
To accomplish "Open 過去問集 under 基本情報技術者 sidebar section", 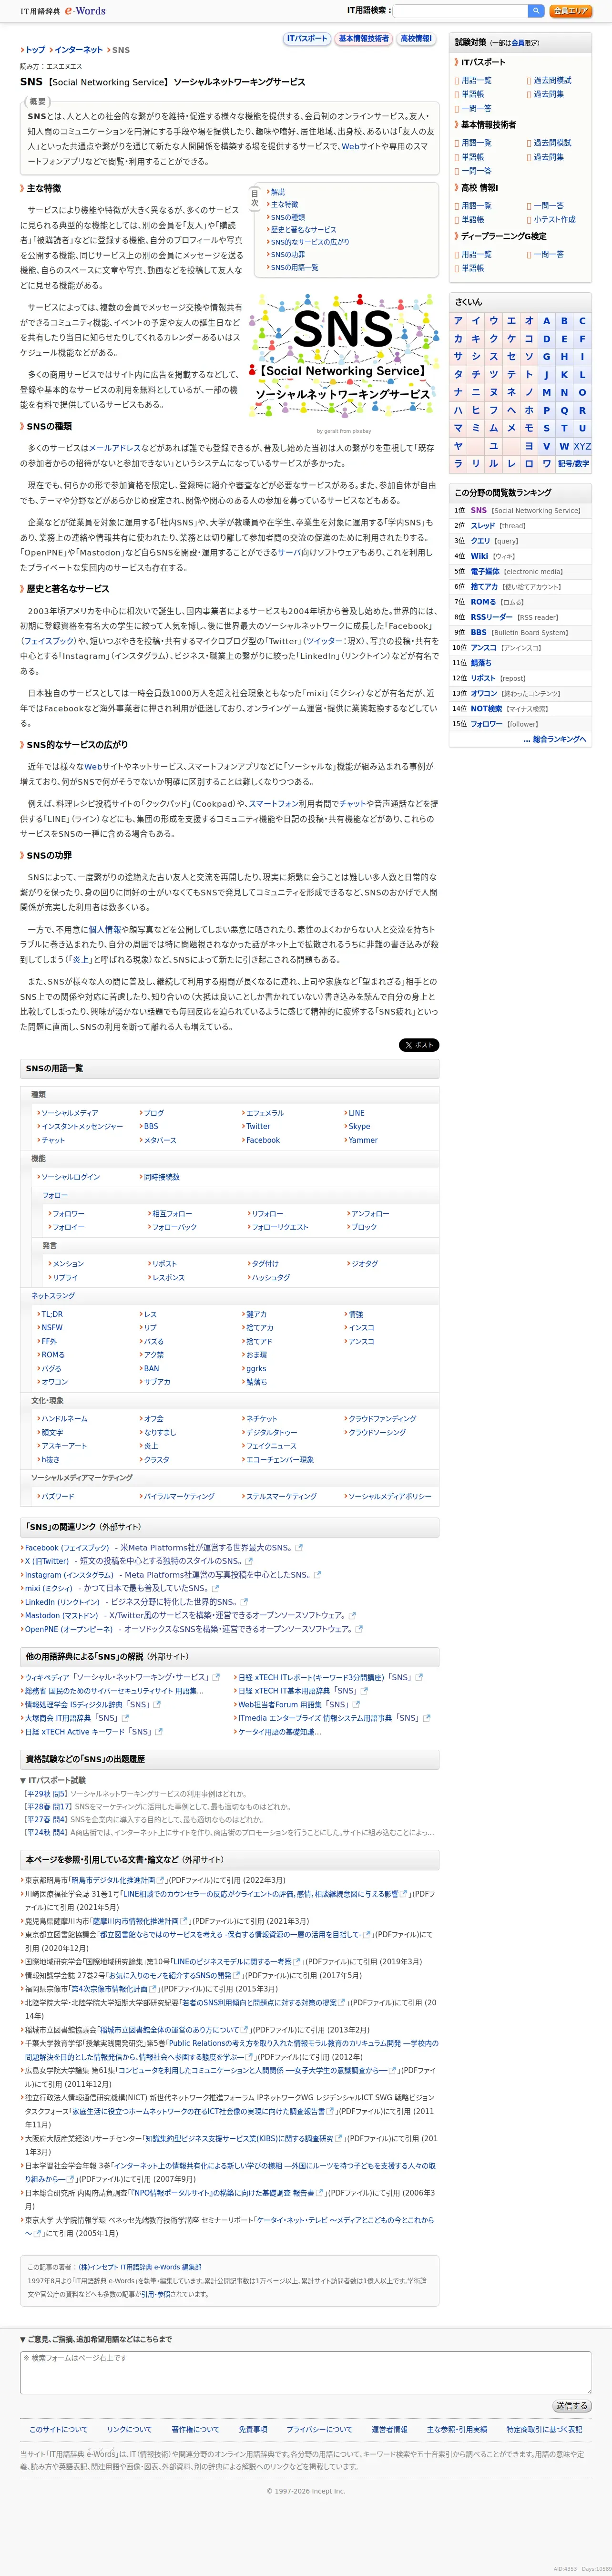I will tap(548, 157).
